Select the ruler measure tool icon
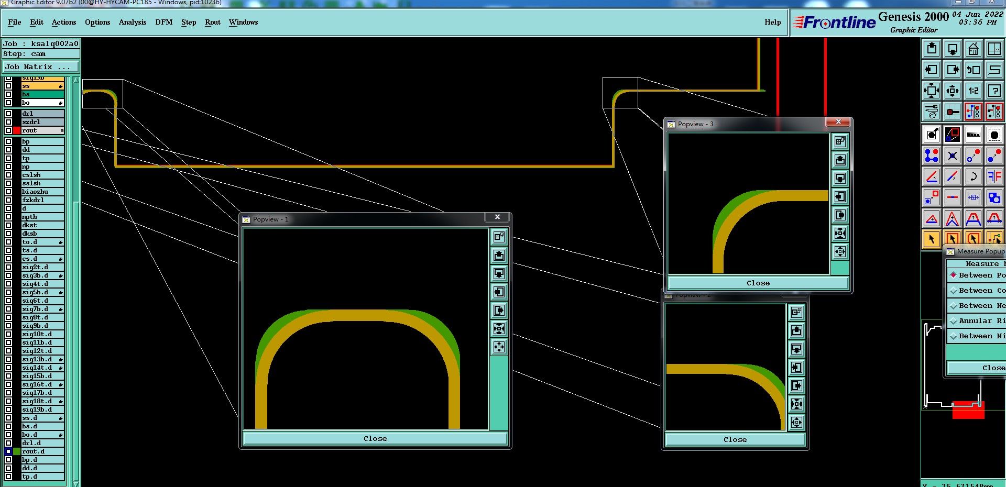The width and height of the screenshot is (1006, 487). tap(974, 135)
